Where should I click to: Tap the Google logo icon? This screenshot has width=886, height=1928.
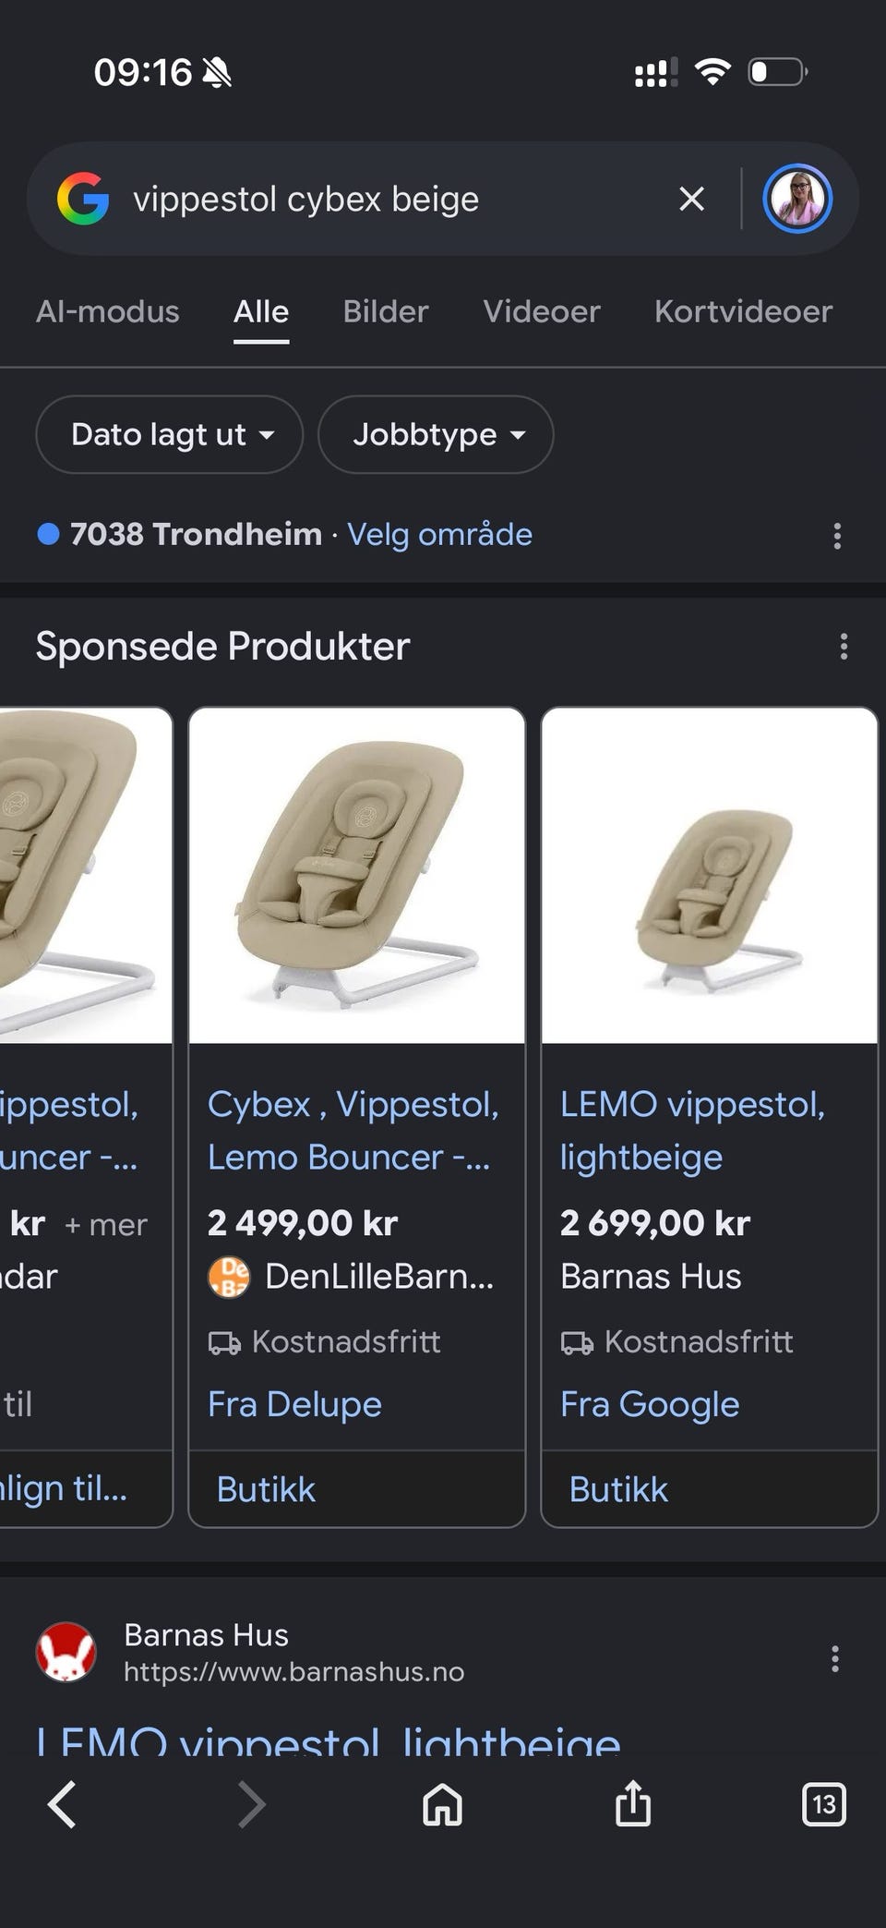coord(83,199)
